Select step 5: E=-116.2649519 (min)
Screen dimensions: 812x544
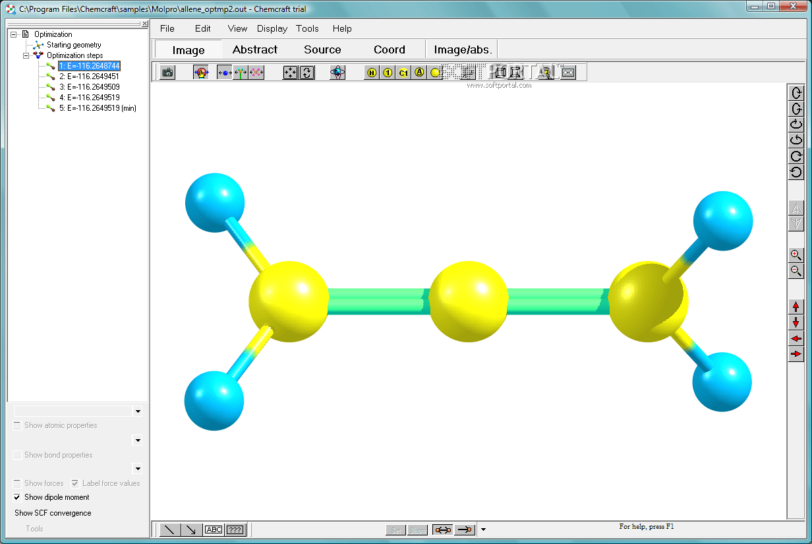98,108
